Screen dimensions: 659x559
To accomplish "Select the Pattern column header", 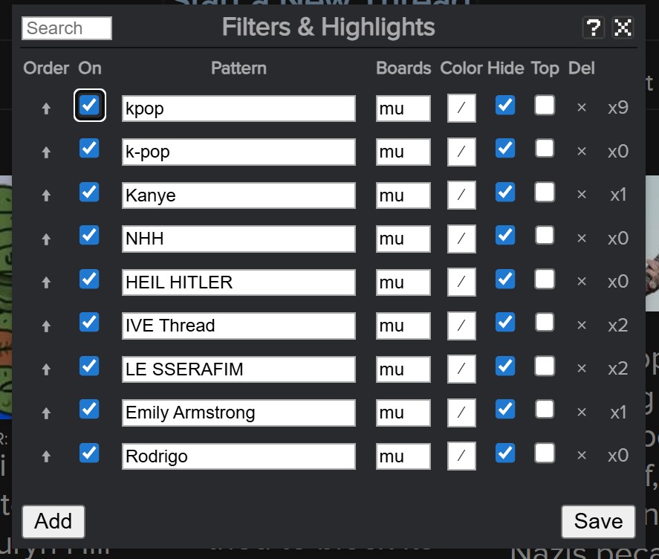I will 238,68.
